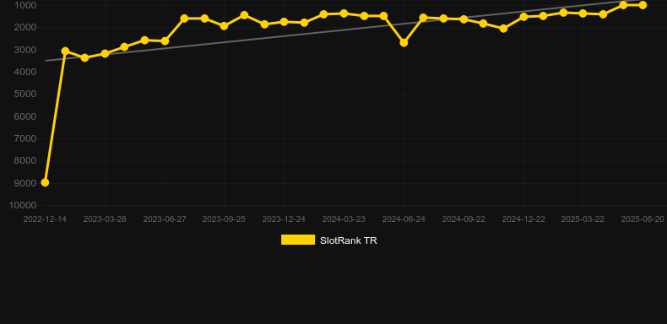Select the first data point at 2022-12-14
This screenshot has height=324, width=667.
(x=45, y=182)
